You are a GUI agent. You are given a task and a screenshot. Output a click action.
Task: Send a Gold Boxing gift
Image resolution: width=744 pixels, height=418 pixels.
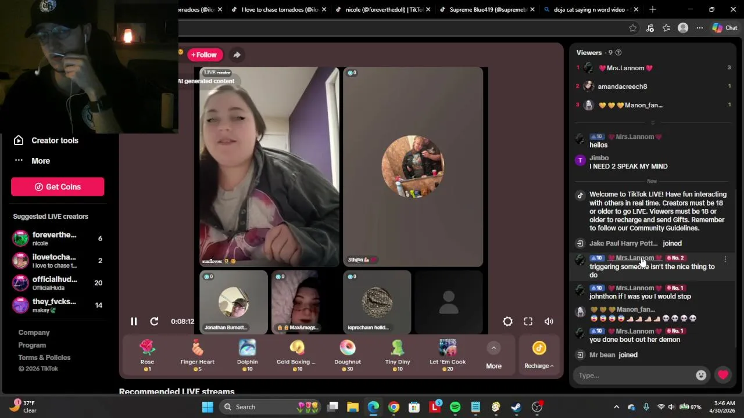click(x=297, y=355)
